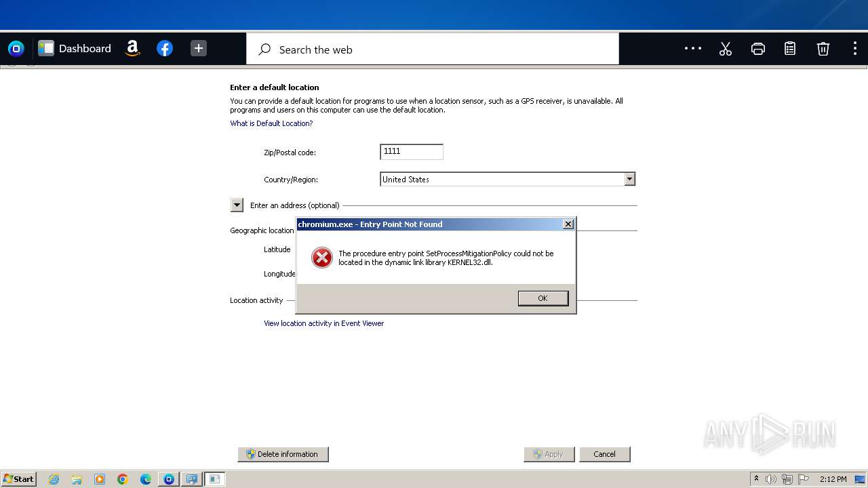Click the blue circular browser logo icon
Image resolution: width=868 pixels, height=488 pixels.
pyautogui.click(x=16, y=49)
